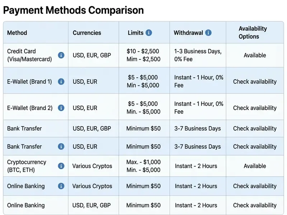Show info for E-Wallet (Brand 2)
This screenshot has width=287, height=215.
click(x=61, y=108)
